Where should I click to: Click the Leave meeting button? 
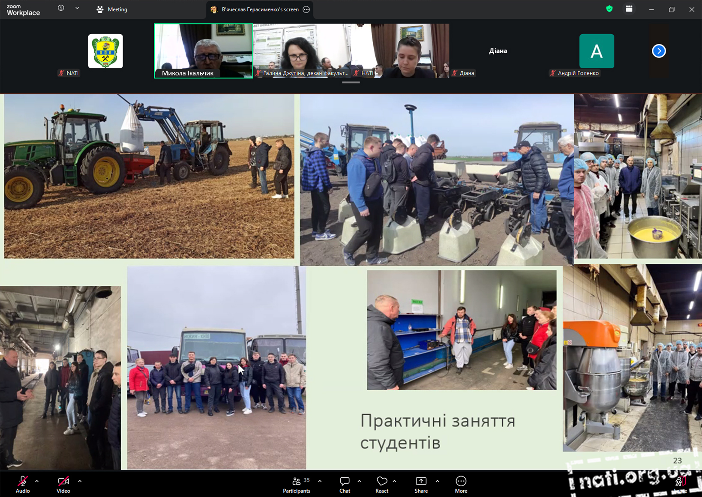coord(680,484)
